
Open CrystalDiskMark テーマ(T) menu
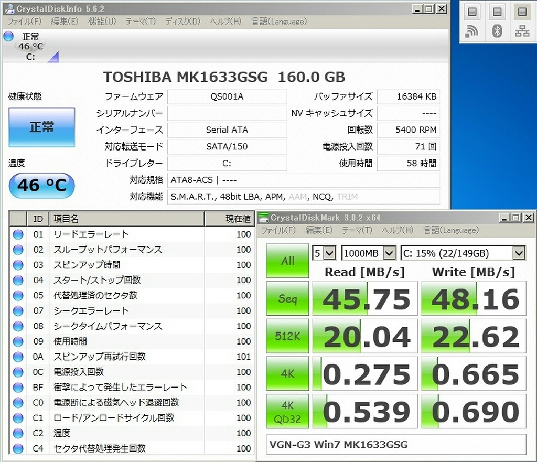tap(357, 230)
